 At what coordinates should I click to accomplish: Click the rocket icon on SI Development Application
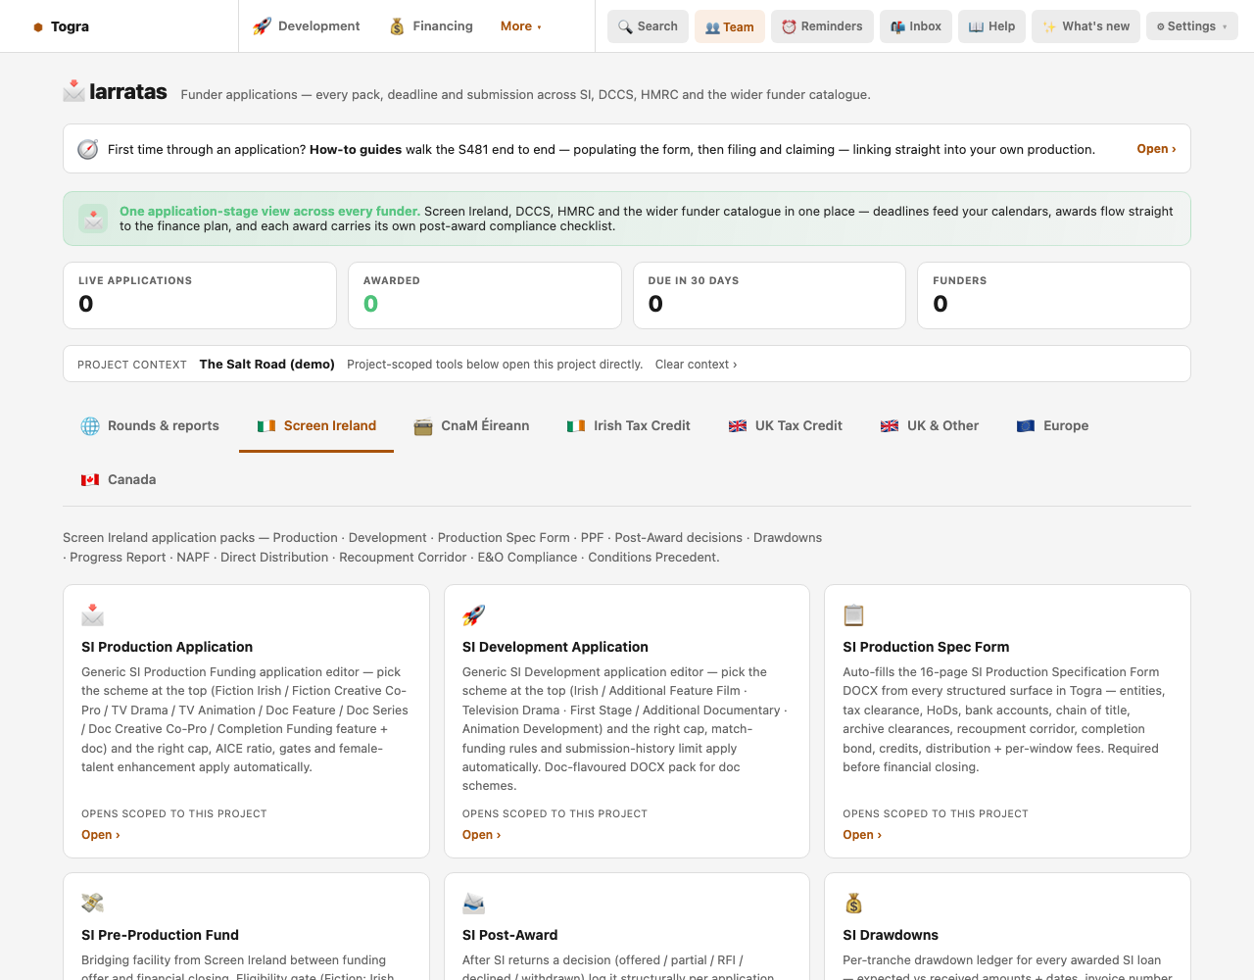[474, 615]
